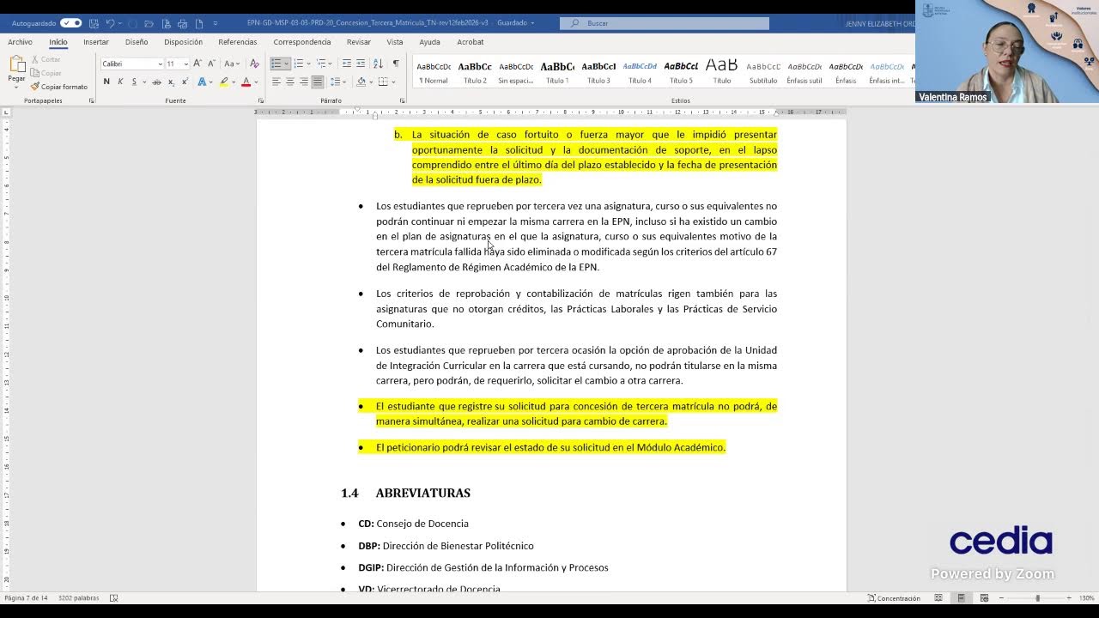
Task: Click the word count 3202 palabras
Action: (x=78, y=598)
